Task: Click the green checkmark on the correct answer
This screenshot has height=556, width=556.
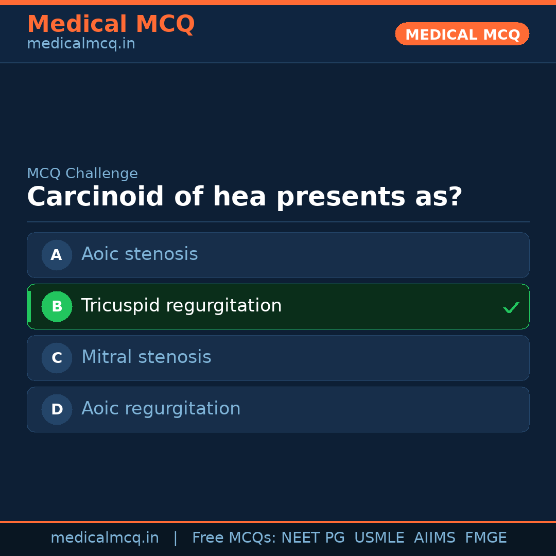Action: (511, 307)
